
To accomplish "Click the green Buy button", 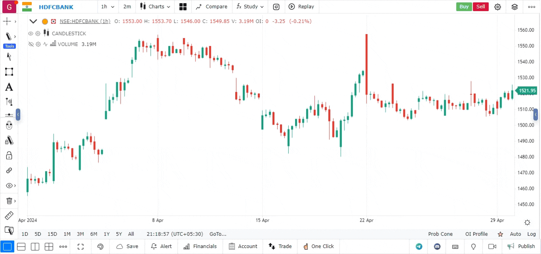I will (464, 7).
